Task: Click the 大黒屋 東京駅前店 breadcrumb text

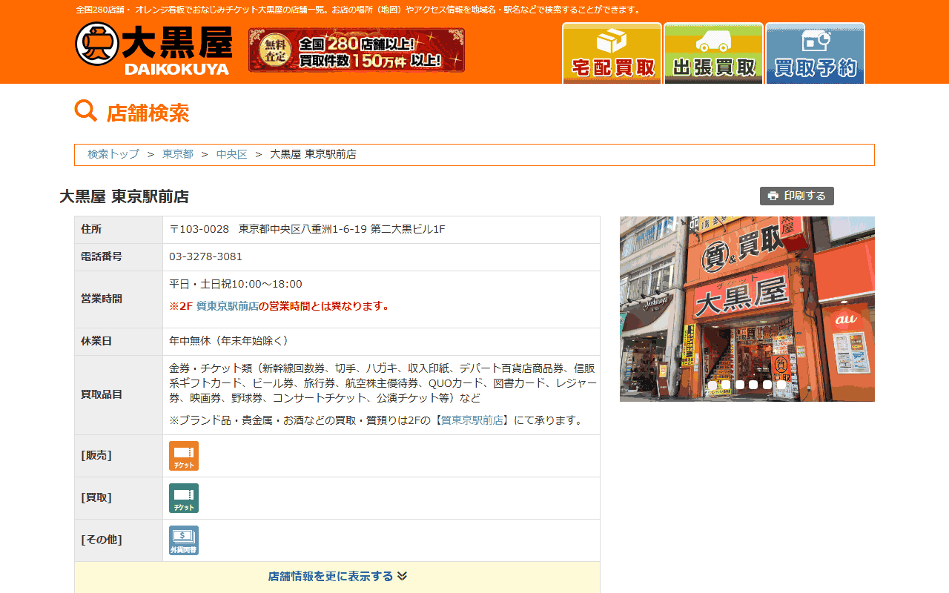Action: click(x=313, y=154)
